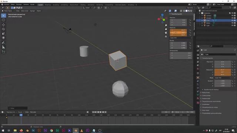237x133 pixels.
Task: Click Marcador in timeline header
Action: 33,112
